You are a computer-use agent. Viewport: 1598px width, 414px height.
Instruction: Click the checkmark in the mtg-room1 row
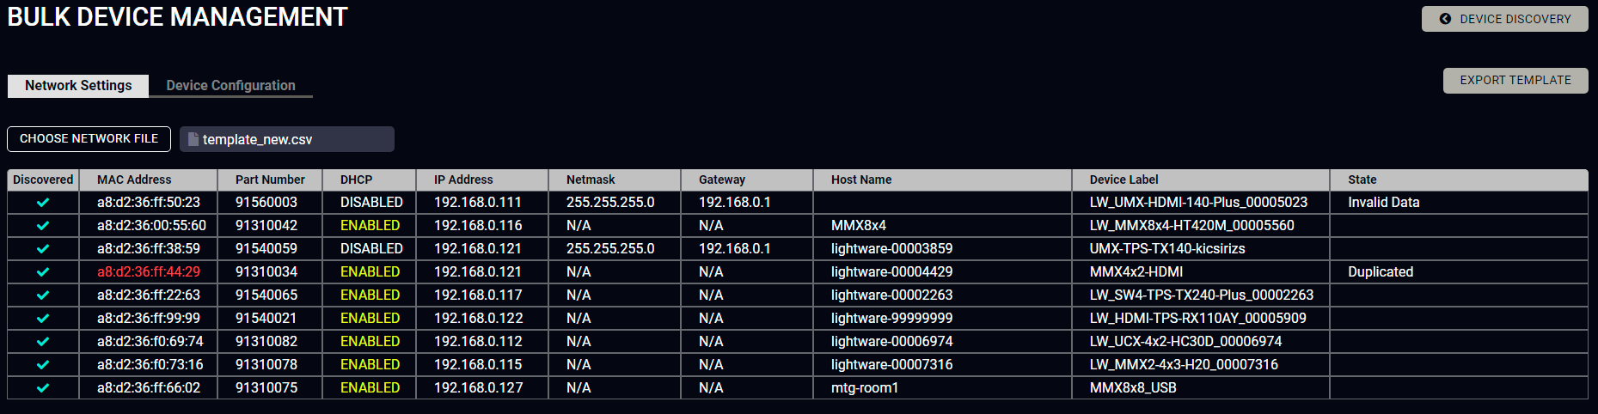tap(43, 388)
